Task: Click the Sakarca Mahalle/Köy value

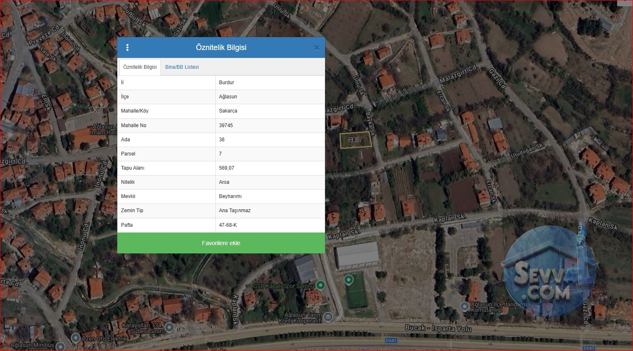Action: 228,111
